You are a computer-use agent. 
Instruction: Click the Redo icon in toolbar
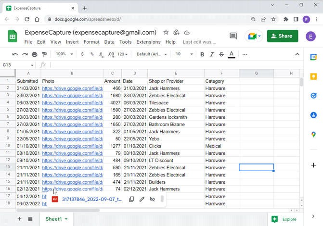pos(25,54)
